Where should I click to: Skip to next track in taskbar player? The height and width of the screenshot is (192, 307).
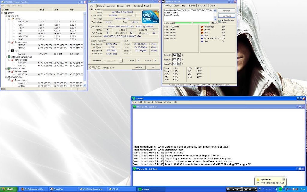click(246, 189)
